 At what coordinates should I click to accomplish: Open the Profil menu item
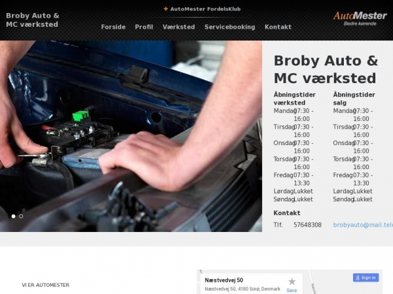[144, 27]
